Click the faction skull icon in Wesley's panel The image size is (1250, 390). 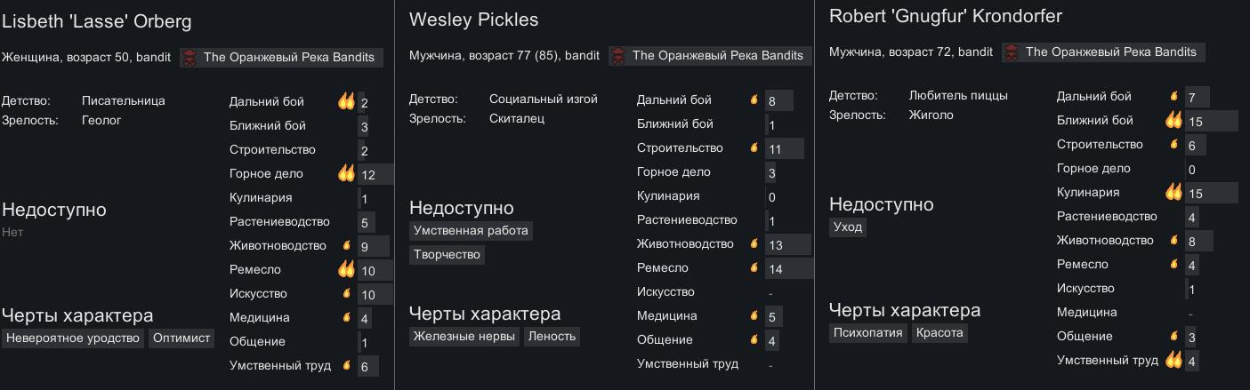coord(617,55)
